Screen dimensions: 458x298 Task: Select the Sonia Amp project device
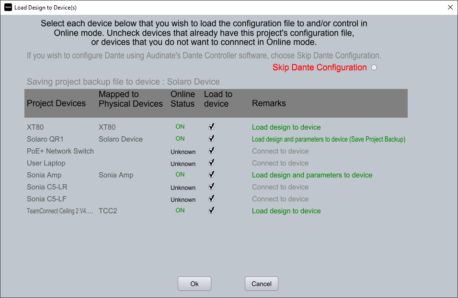point(44,175)
